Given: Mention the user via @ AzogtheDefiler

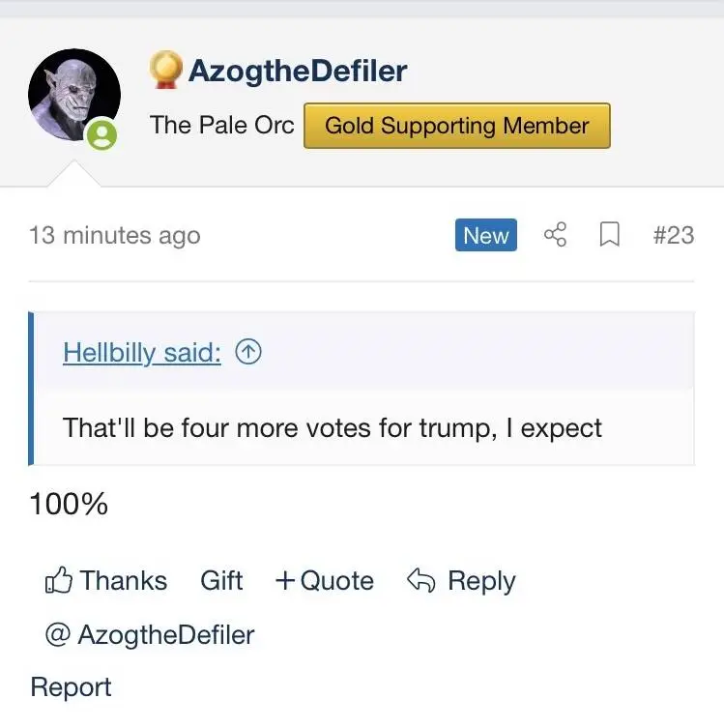Looking at the screenshot, I should [150, 634].
